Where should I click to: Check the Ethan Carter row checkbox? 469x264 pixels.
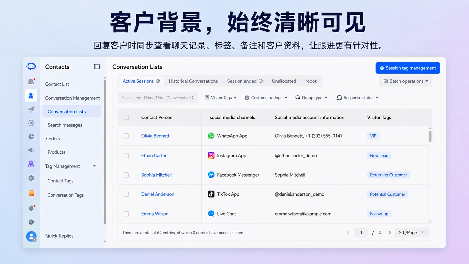point(126,155)
